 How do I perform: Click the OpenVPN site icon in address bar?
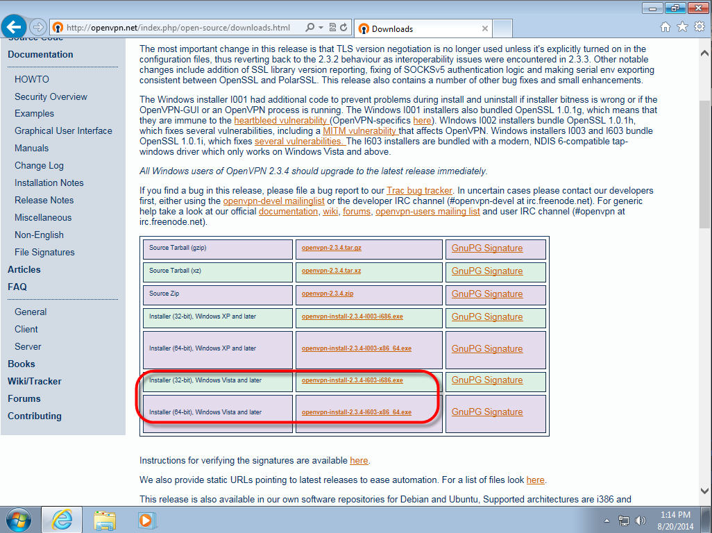(58, 28)
